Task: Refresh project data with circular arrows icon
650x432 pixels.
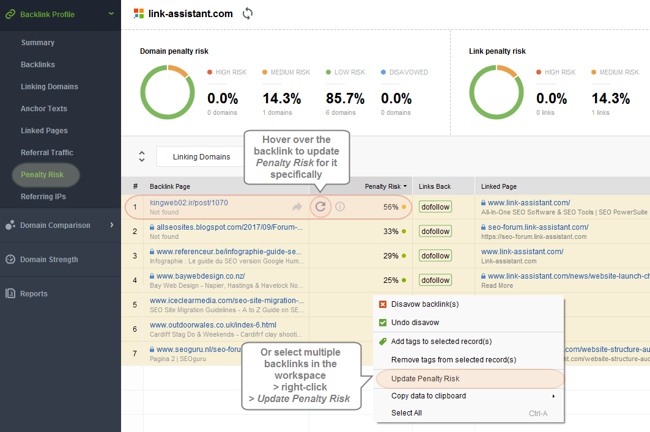Action: [x=248, y=13]
